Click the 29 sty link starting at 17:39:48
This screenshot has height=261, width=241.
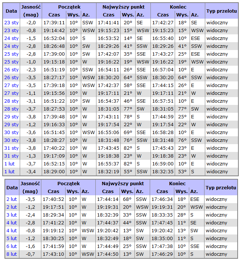(x=11, y=116)
